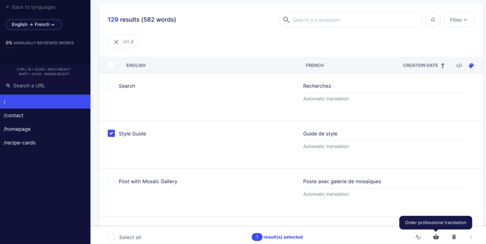Edit the Poste avec galerie de mosaïques translation

[383, 182]
